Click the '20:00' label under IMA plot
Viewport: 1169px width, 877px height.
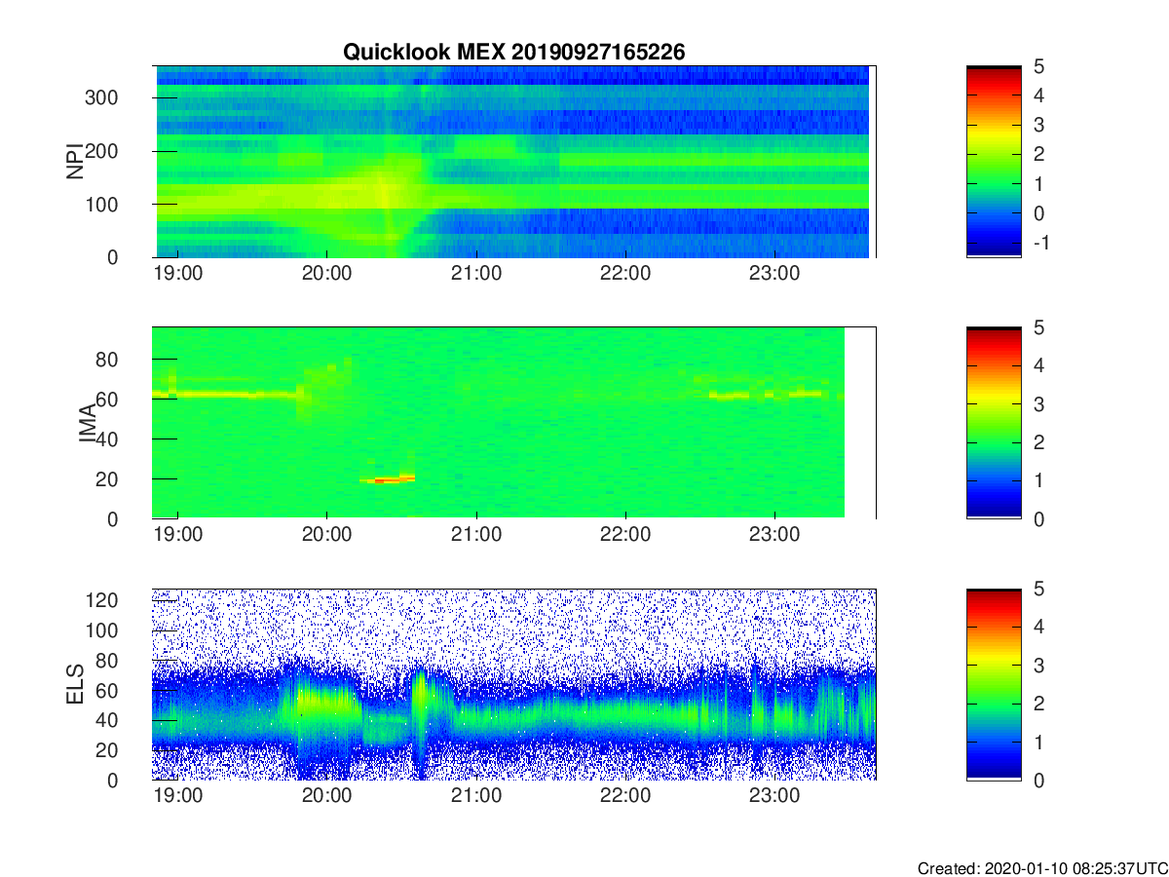click(326, 535)
